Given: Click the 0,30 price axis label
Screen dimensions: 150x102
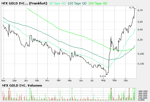Looking at the screenshot, I should tap(140, 40).
